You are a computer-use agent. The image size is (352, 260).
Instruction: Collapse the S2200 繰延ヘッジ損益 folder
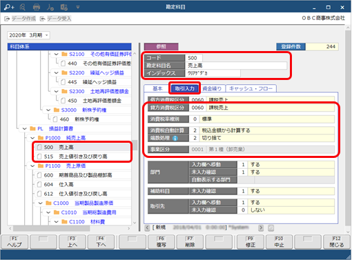tap(56, 73)
